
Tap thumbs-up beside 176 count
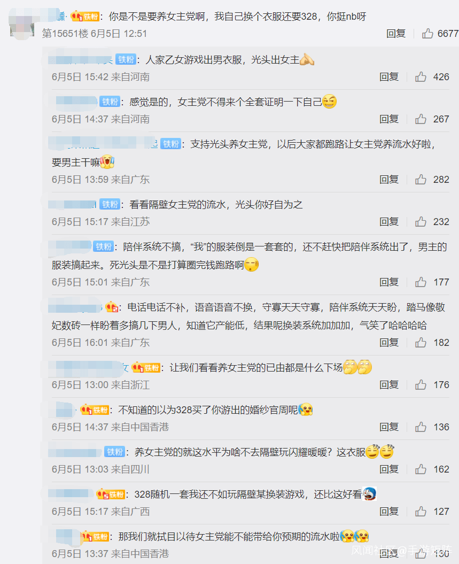coord(421,385)
